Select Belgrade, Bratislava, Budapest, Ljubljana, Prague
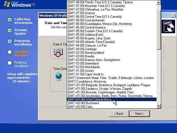The height and width of the screenshot is (133, 177). pyautogui.click(x=112, y=85)
